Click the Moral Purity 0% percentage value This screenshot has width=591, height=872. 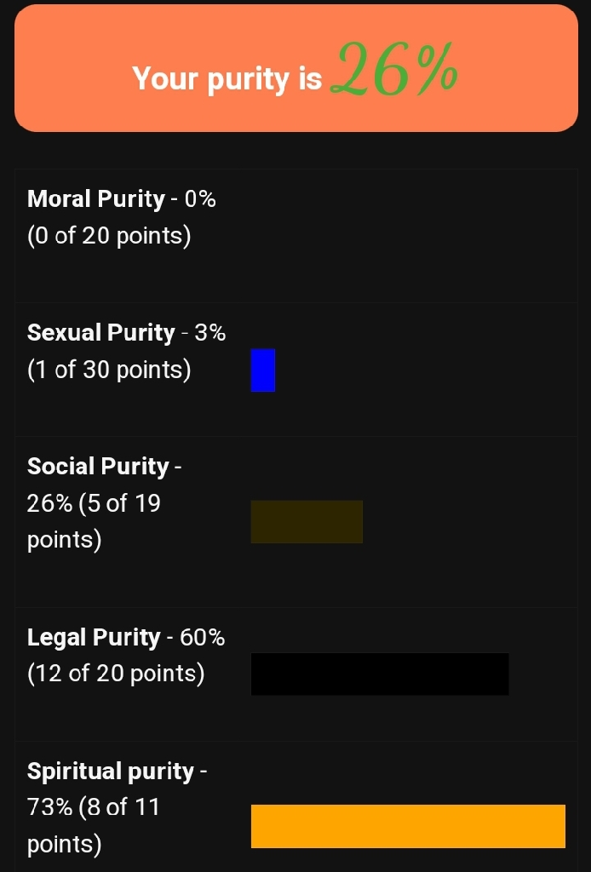[200, 198]
